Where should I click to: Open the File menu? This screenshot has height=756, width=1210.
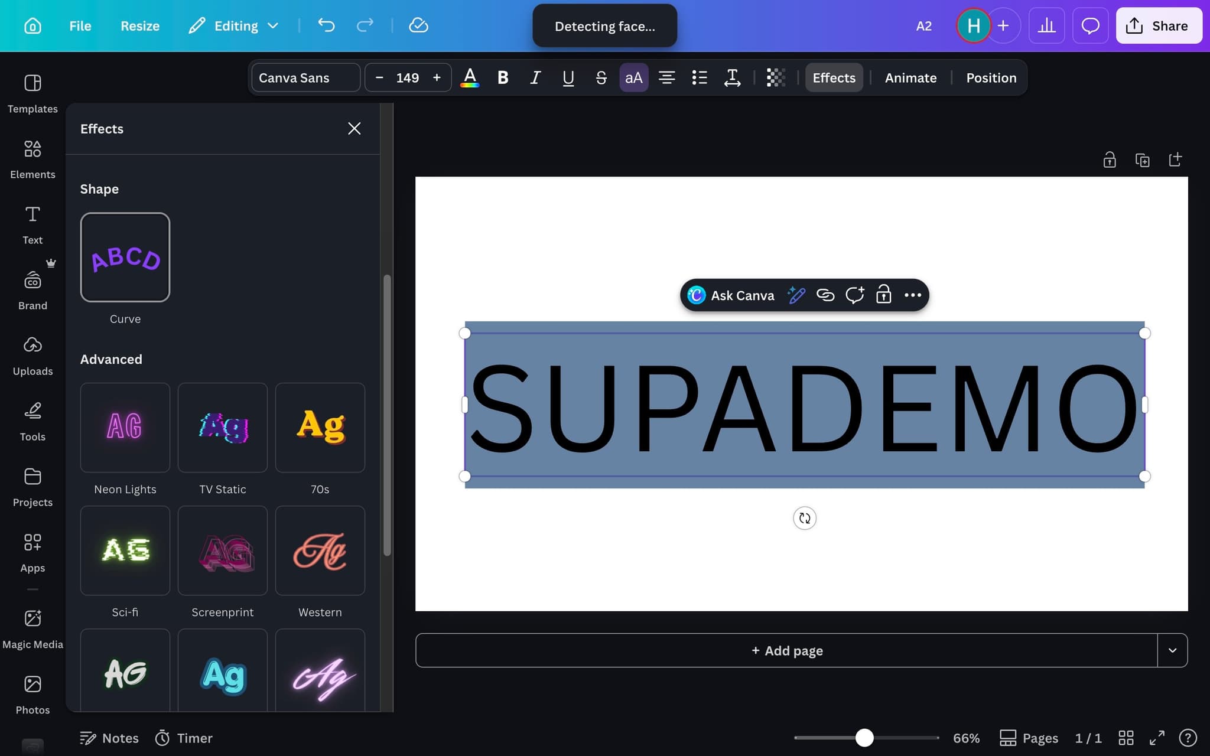(x=80, y=25)
